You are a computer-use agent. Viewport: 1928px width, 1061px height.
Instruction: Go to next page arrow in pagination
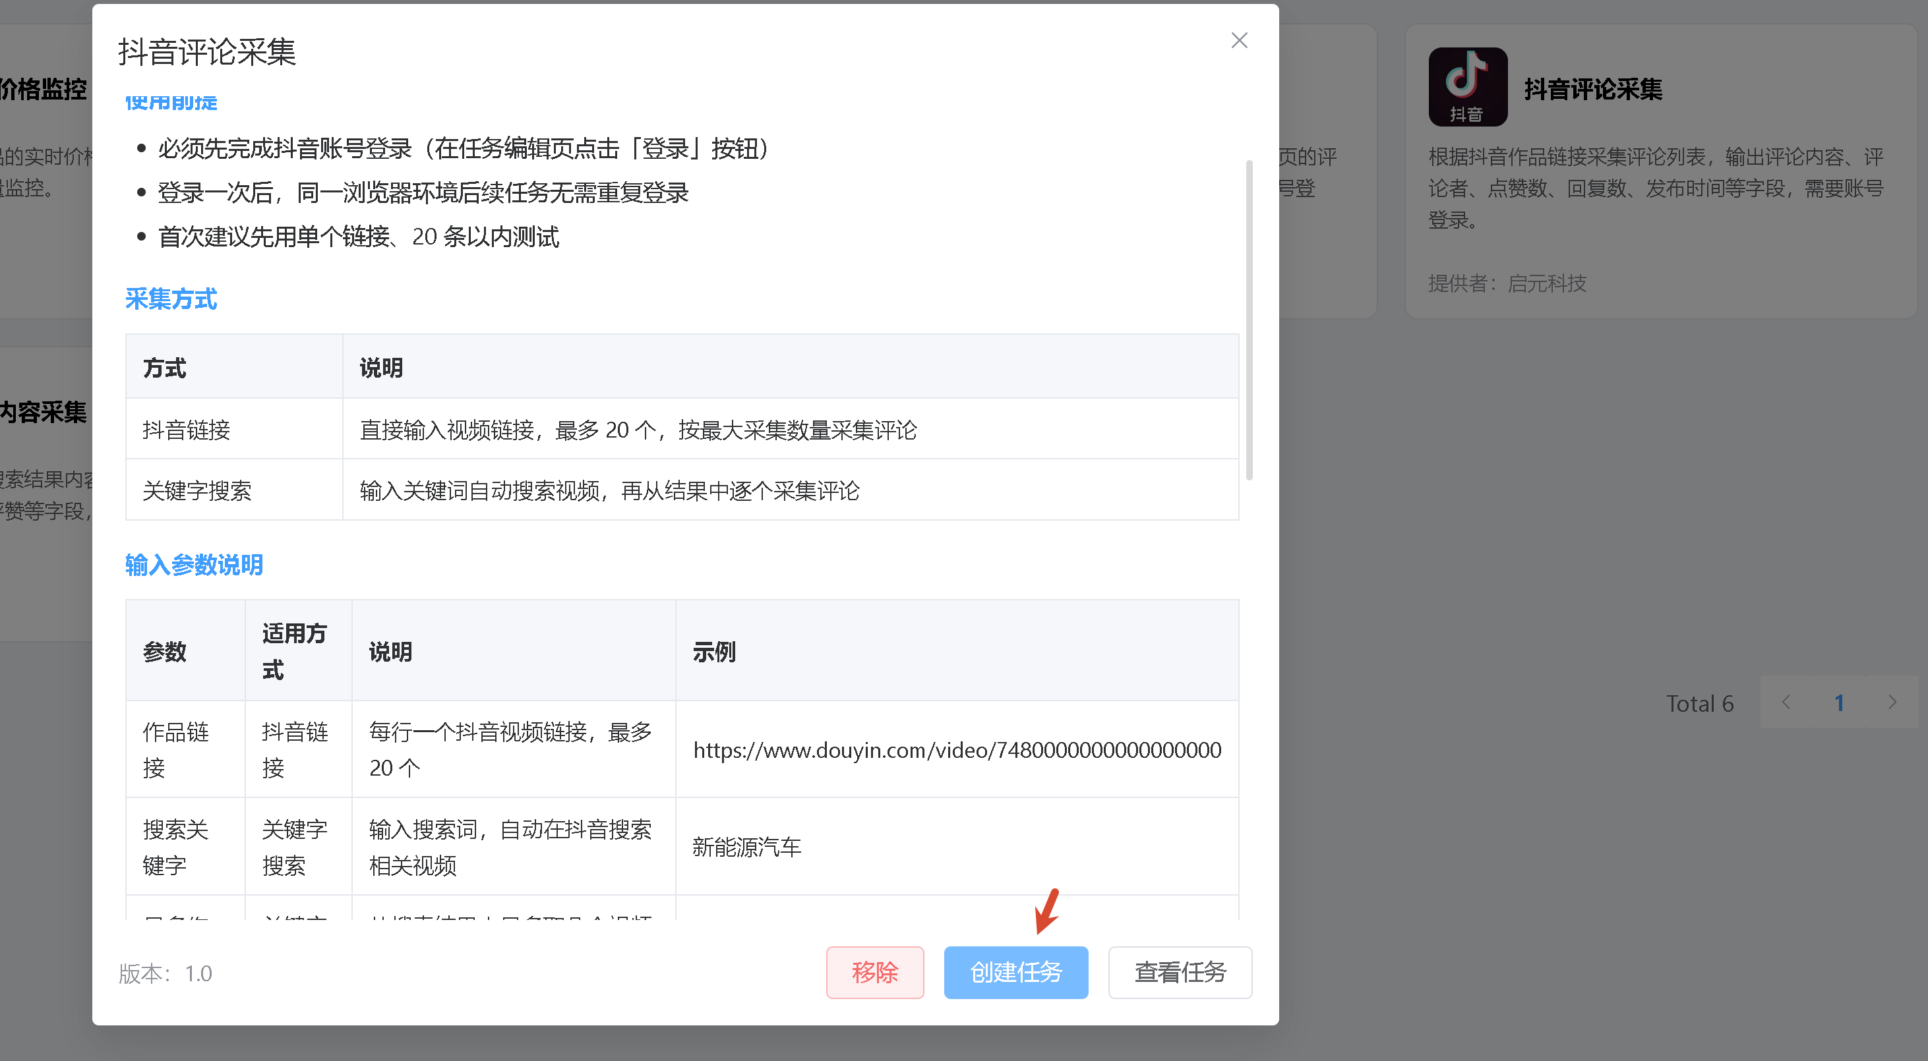[1892, 703]
